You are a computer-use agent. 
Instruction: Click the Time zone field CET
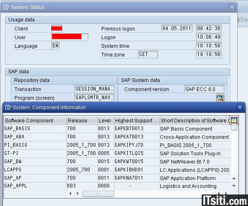coord(148,54)
